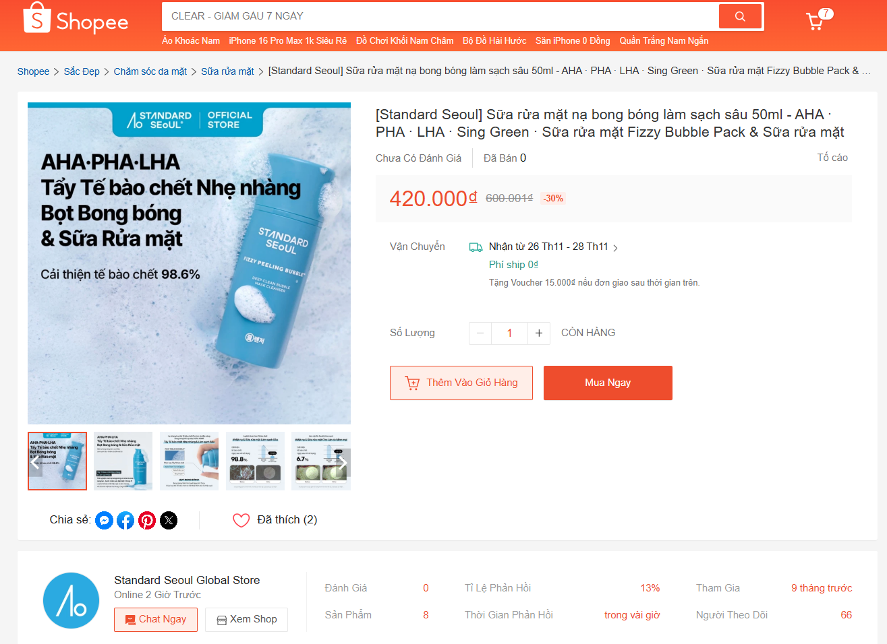Show next thumbnails with right arrow

[342, 462]
